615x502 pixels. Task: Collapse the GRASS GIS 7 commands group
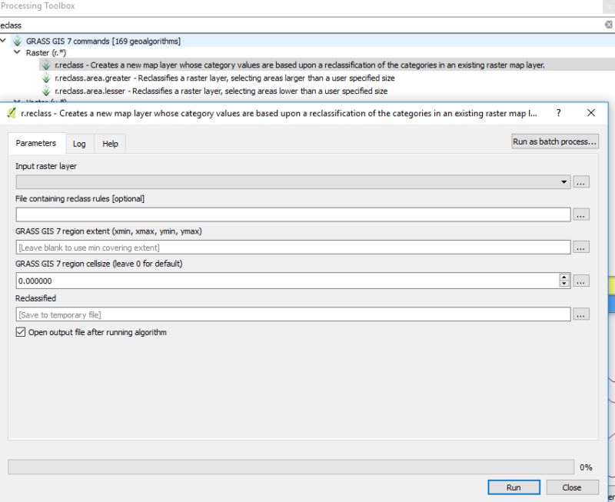click(x=8, y=40)
